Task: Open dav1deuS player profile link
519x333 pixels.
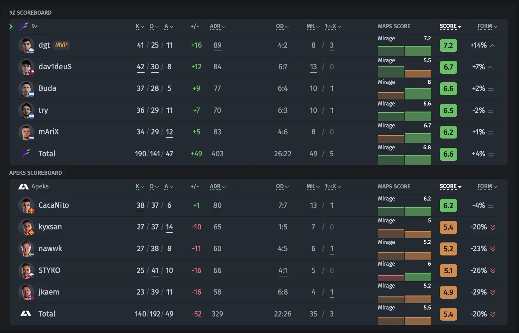Action: click(55, 67)
